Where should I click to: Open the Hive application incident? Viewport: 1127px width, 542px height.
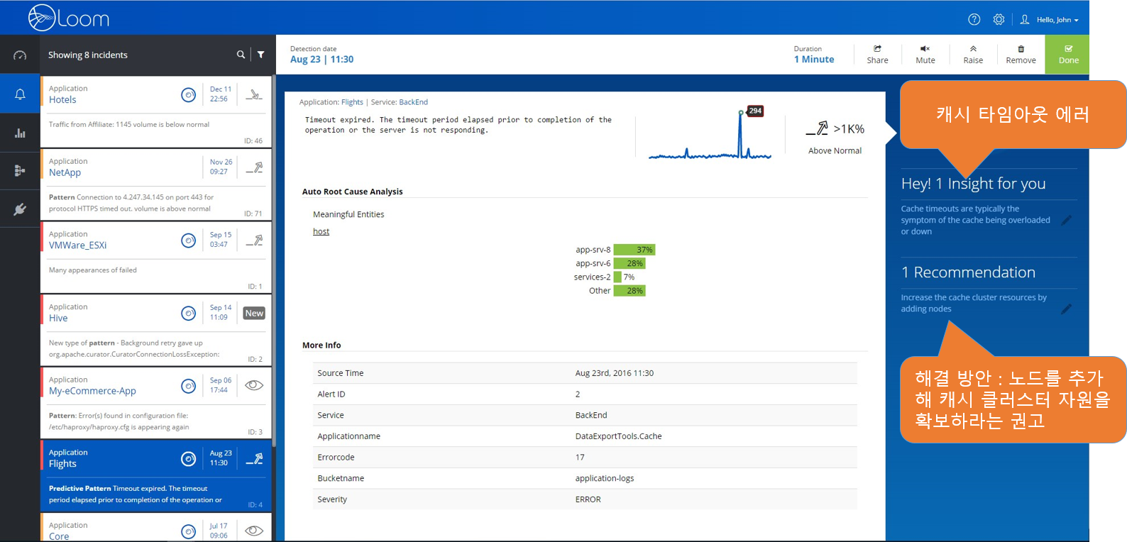tap(156, 331)
